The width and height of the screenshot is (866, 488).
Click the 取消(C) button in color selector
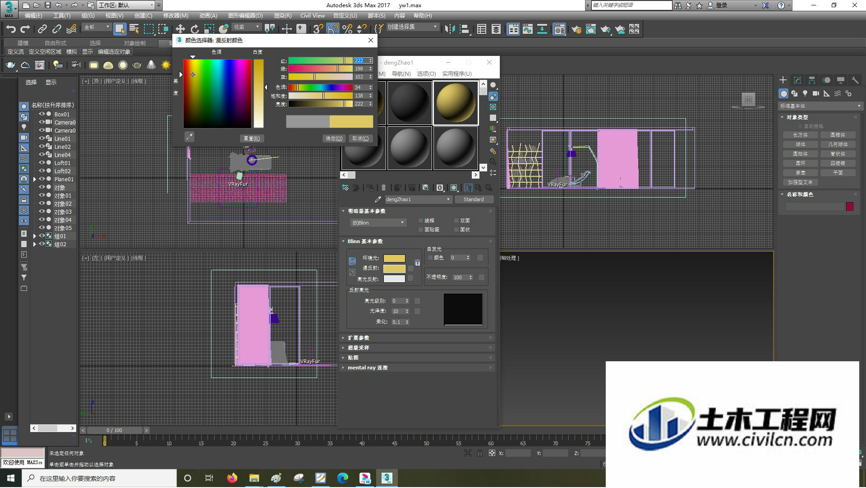(x=360, y=138)
